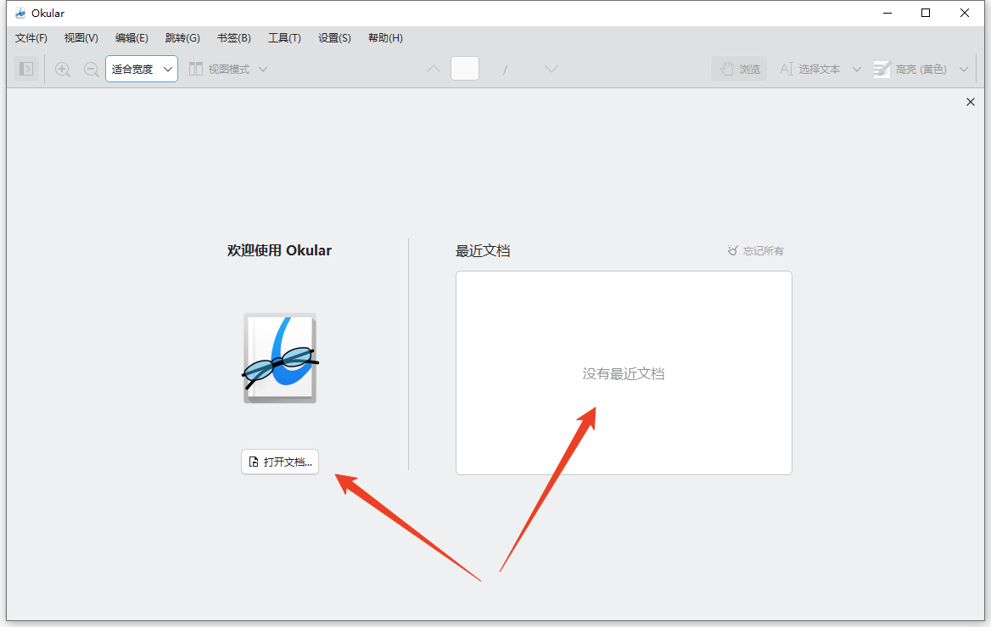The height and width of the screenshot is (627, 991).
Task: Open the 书签(B) menu
Action: (233, 38)
